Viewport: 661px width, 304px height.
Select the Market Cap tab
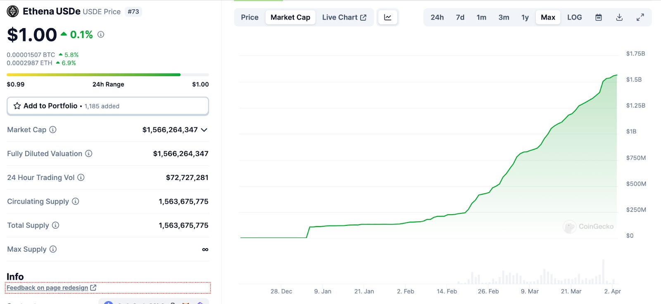tap(290, 17)
